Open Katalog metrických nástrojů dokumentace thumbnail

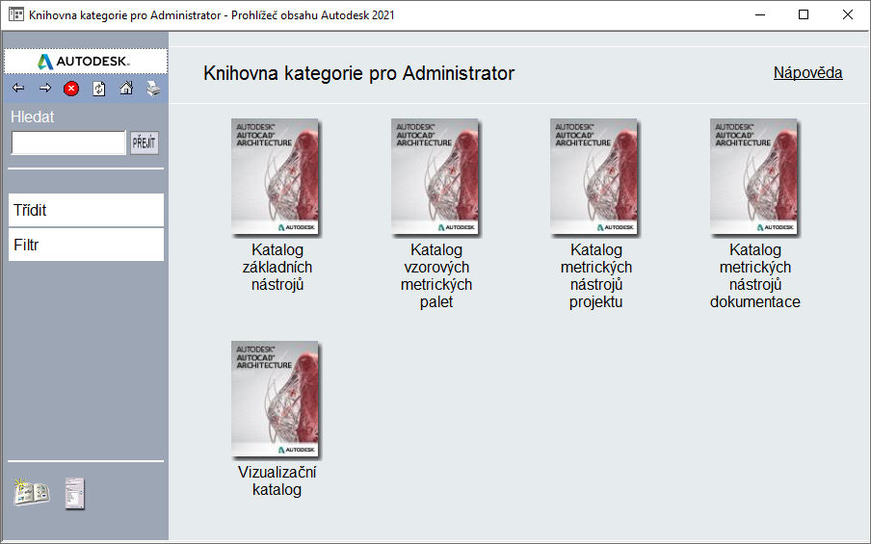tap(754, 177)
